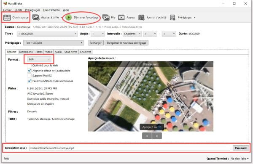Image resolution: width=253 pixels, height=164 pixels.
Task: Open the Aperçu preview icon
Action: (121, 17)
